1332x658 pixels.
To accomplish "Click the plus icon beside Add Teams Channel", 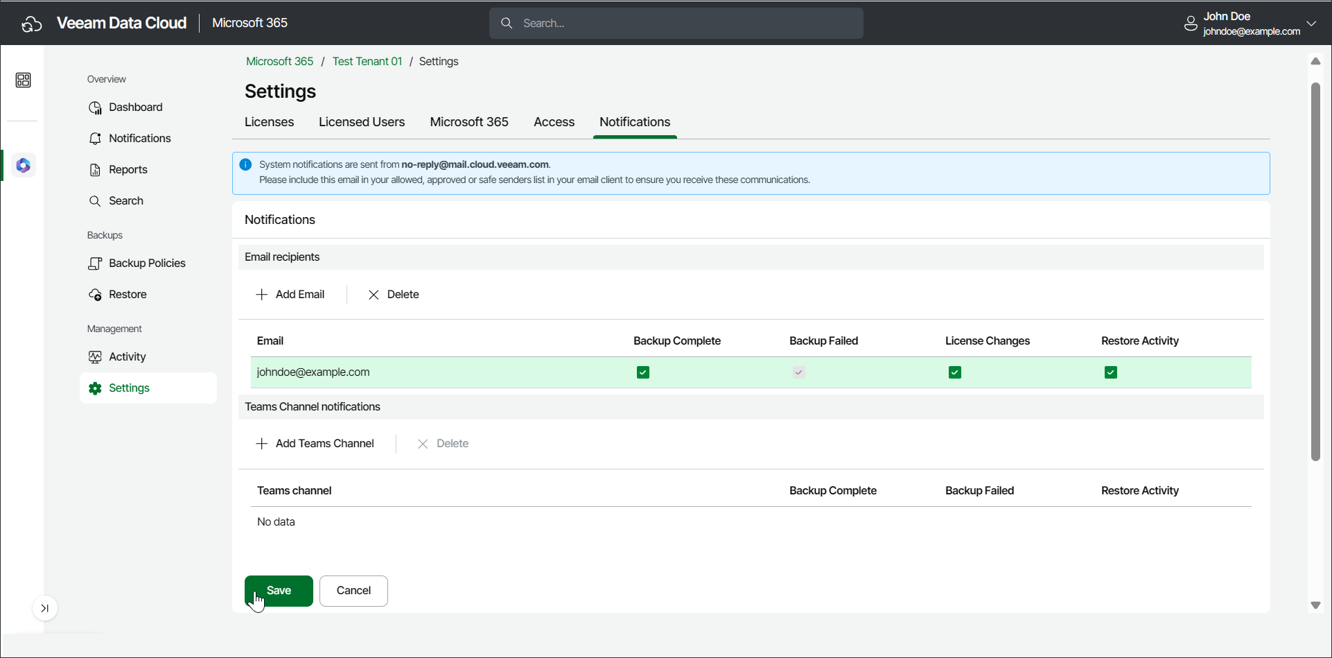I will pyautogui.click(x=262, y=444).
